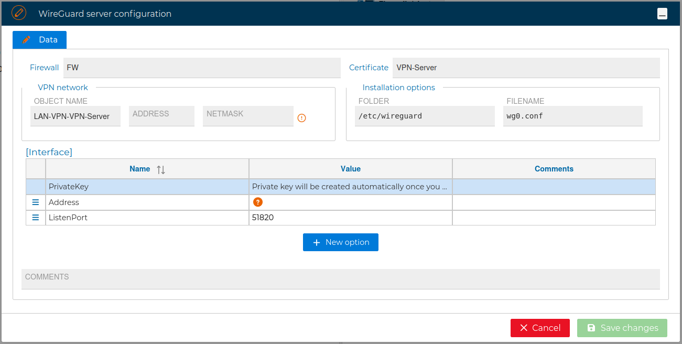Edit the installation Folder path field
This screenshot has height=344, width=682.
424,116
